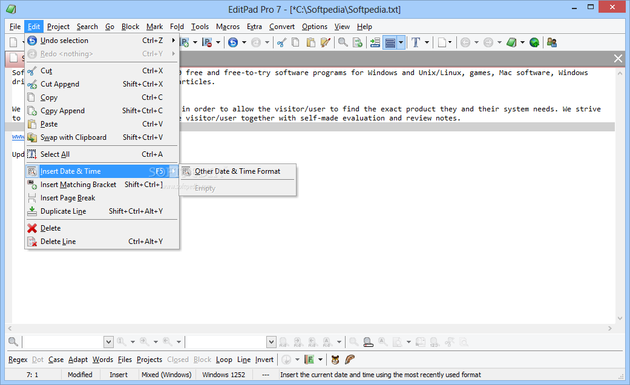Click the Paste clipboard toolbar icon
This screenshot has height=385, width=630.
[x=310, y=42]
